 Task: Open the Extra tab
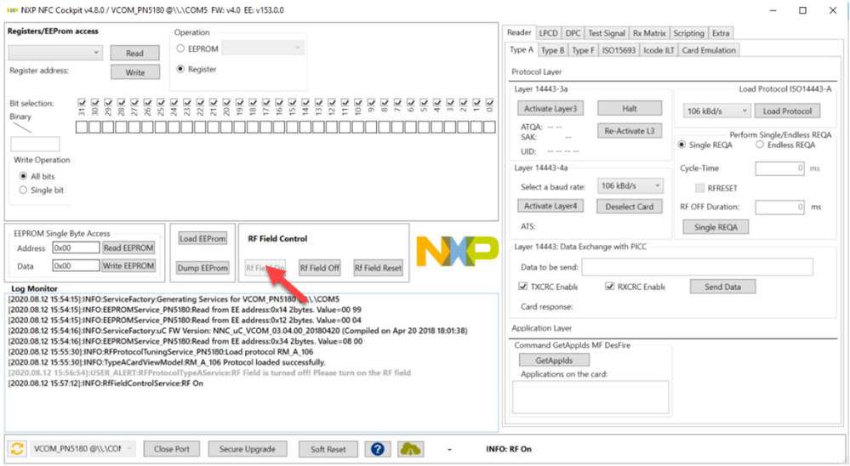coord(721,33)
